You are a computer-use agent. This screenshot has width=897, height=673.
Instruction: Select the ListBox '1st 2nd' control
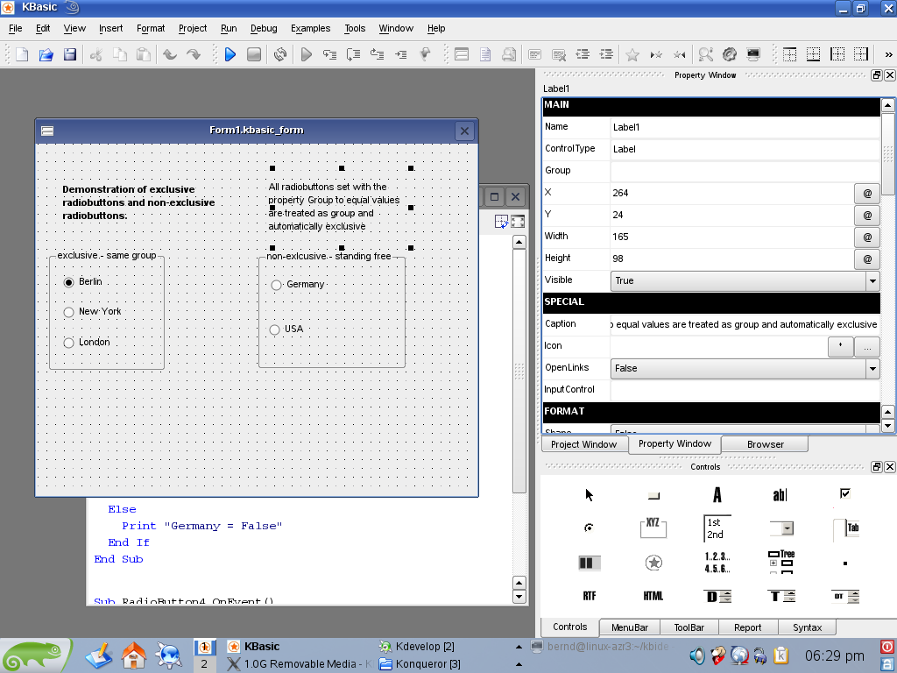point(717,528)
